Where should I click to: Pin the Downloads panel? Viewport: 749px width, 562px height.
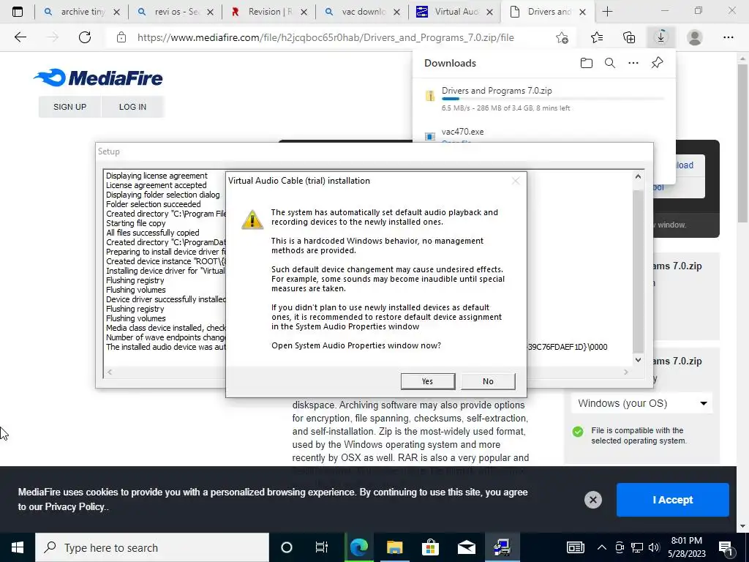pos(657,63)
